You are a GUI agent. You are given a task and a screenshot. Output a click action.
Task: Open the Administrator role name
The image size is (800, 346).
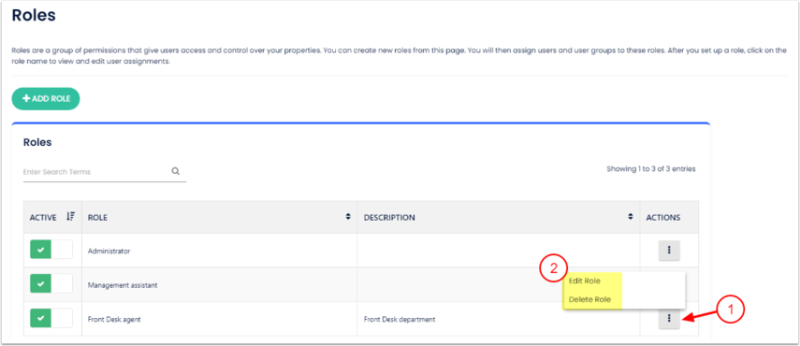109,252
